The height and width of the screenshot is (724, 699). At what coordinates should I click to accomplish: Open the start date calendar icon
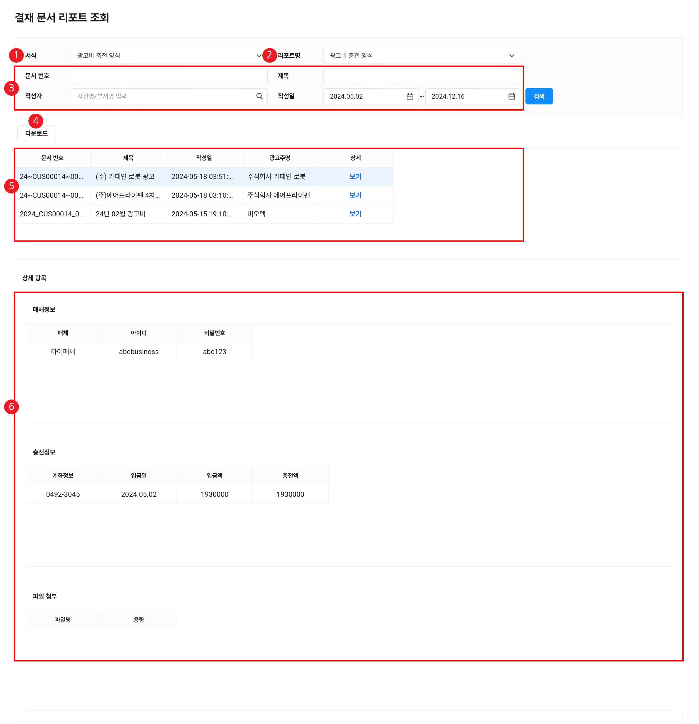[410, 96]
